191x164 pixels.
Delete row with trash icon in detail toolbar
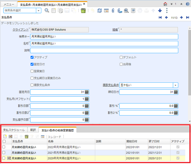27,137
